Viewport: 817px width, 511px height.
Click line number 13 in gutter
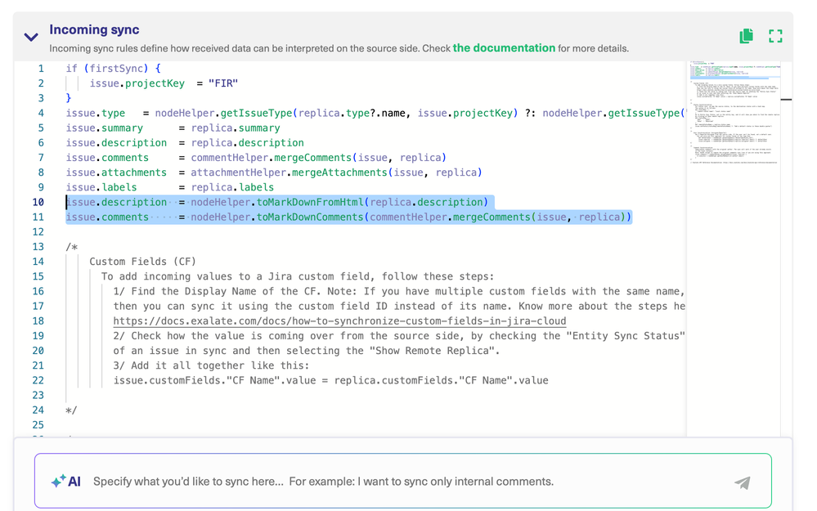tap(38, 246)
